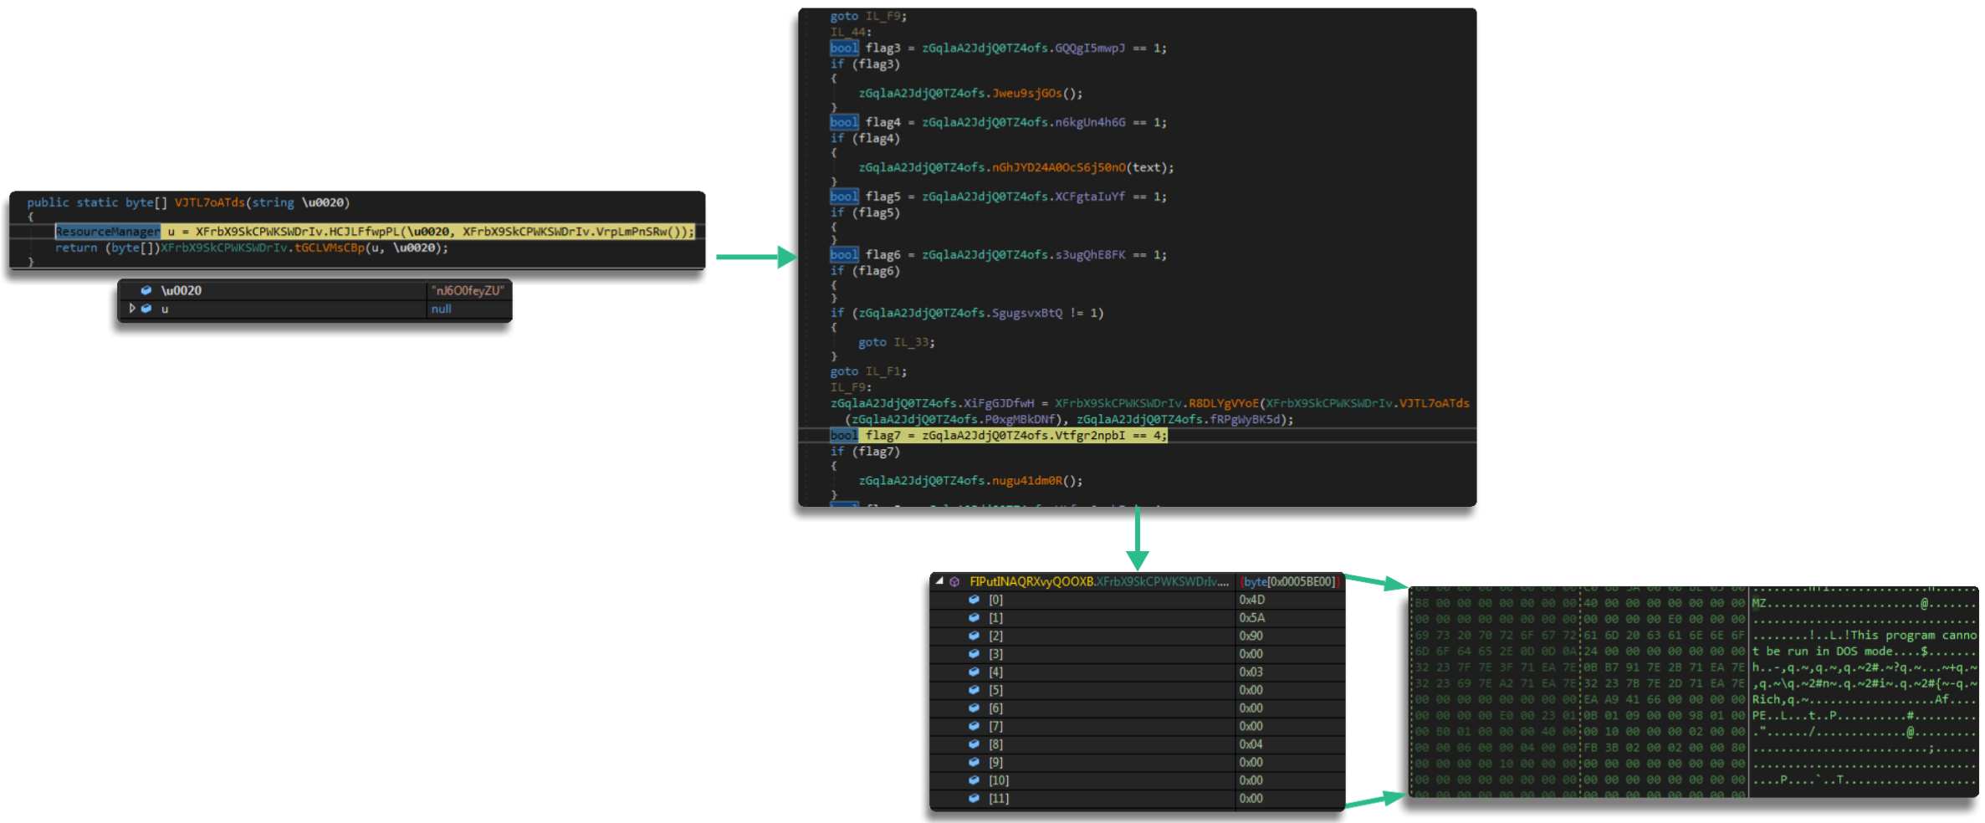This screenshot has width=1985, height=823.
Task: Click the icon for array element [6]
Action: click(x=974, y=708)
